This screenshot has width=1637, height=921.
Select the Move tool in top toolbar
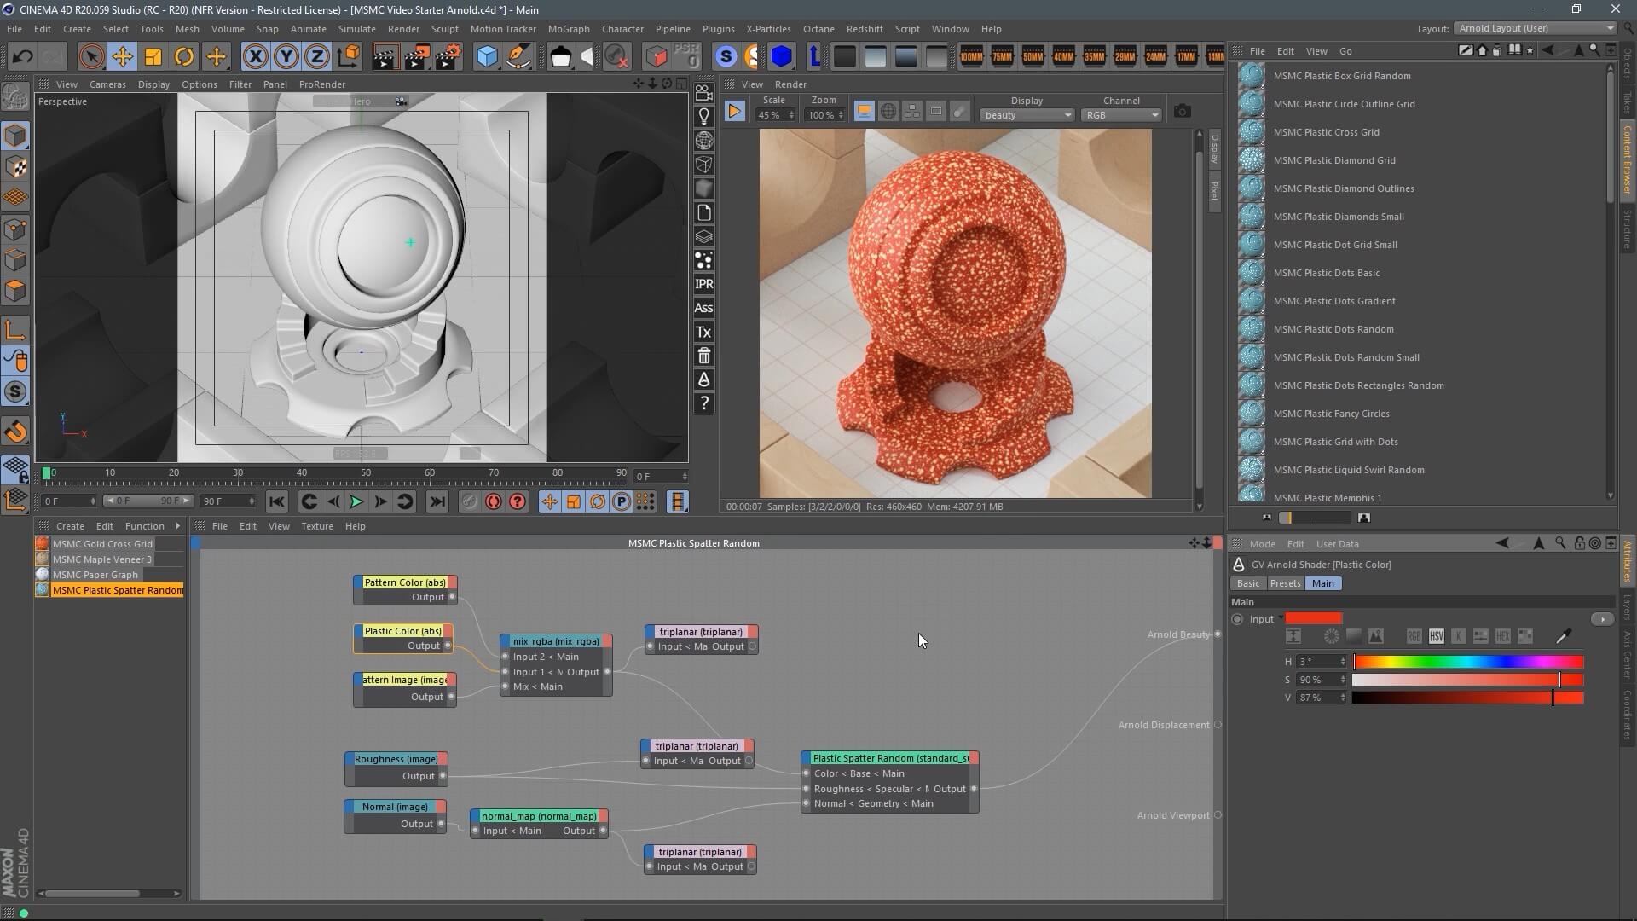click(x=122, y=57)
